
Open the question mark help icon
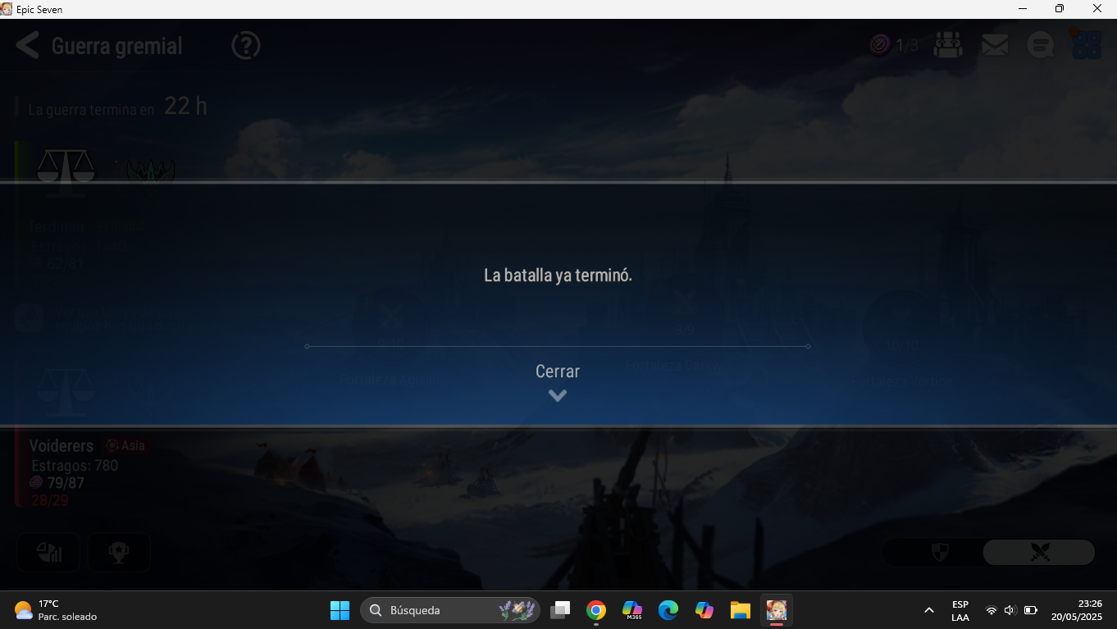click(246, 45)
